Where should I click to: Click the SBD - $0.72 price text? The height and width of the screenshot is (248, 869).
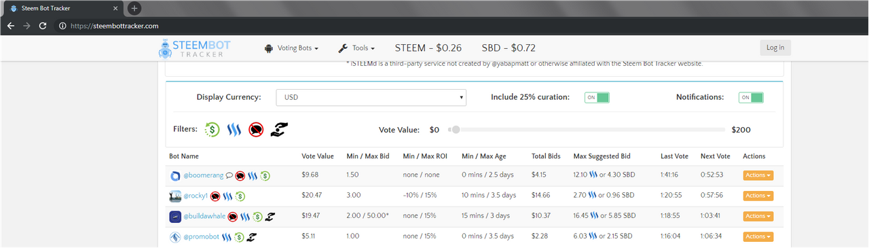coord(509,48)
